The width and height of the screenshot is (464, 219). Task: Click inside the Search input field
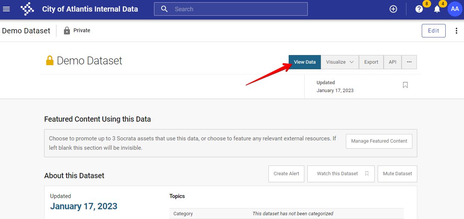(x=231, y=9)
